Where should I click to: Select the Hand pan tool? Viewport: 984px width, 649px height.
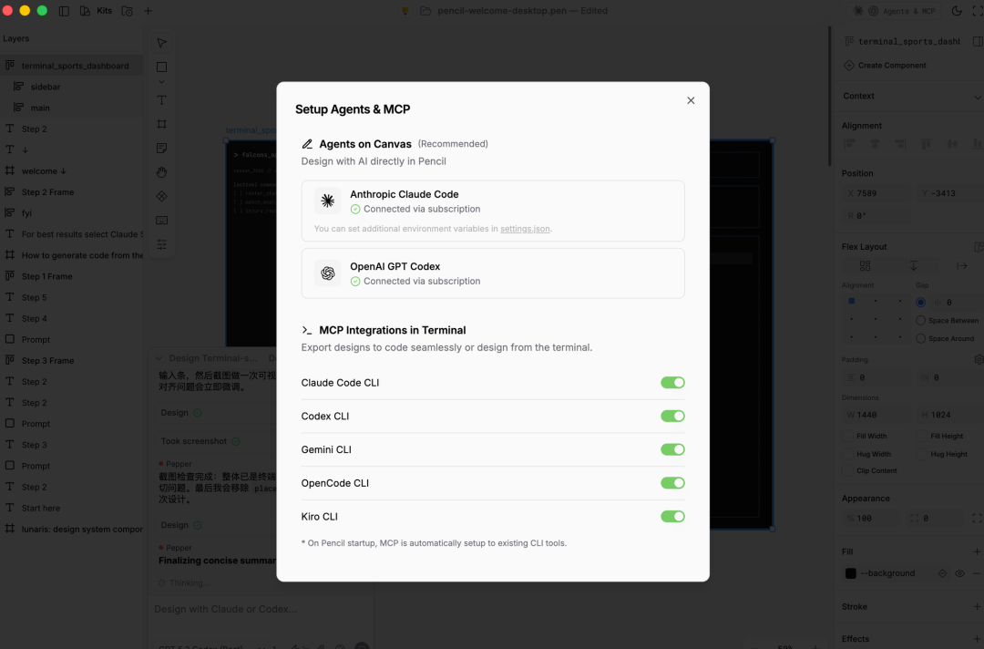click(161, 172)
